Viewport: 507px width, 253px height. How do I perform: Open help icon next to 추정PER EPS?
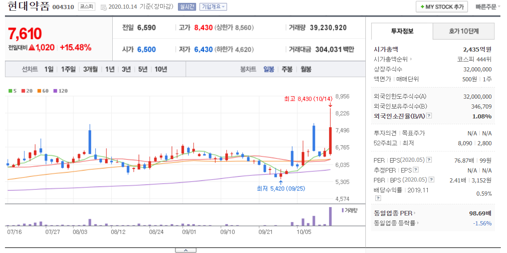click(x=416, y=170)
